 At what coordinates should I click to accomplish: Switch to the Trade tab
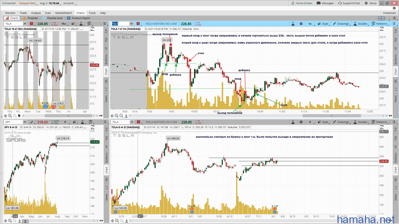pos(23,13)
